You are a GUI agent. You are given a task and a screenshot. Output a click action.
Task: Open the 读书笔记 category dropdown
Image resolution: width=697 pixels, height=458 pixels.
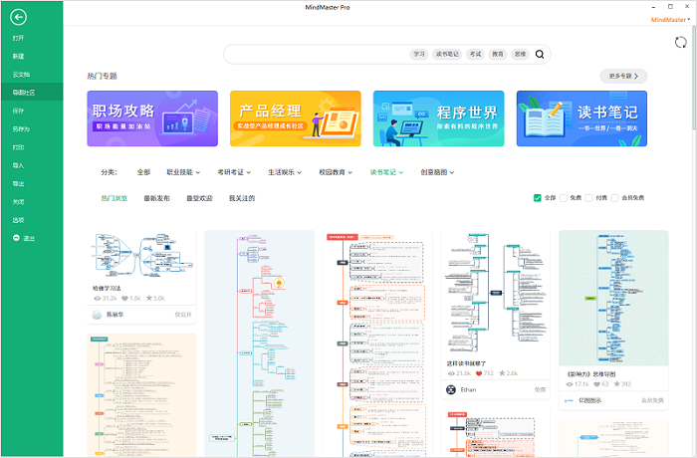tap(386, 172)
